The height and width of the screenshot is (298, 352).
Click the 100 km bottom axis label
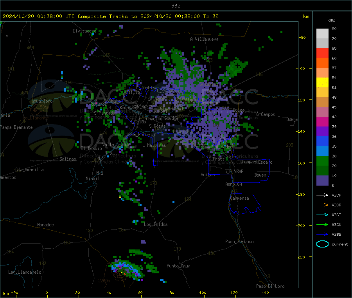[x=203, y=293]
